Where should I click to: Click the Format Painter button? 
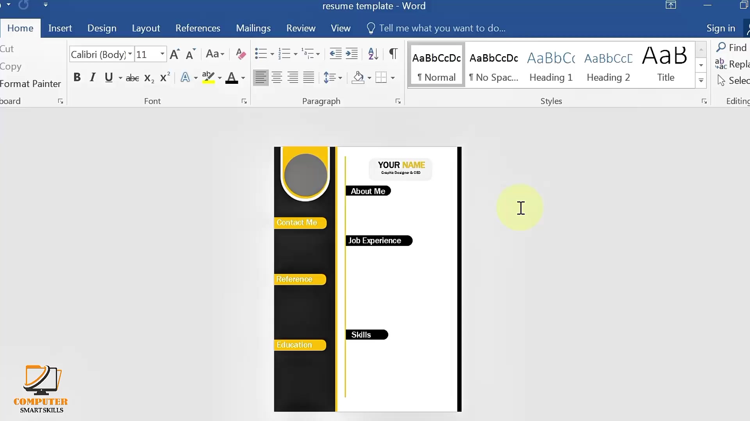click(30, 83)
